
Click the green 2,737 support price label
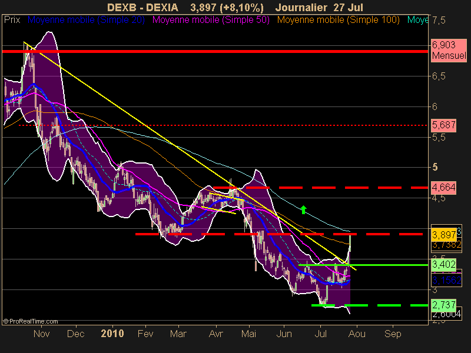[x=444, y=305]
